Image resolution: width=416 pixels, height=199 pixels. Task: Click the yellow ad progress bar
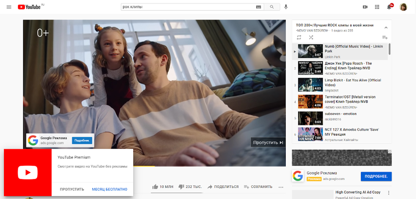pos(144,166)
